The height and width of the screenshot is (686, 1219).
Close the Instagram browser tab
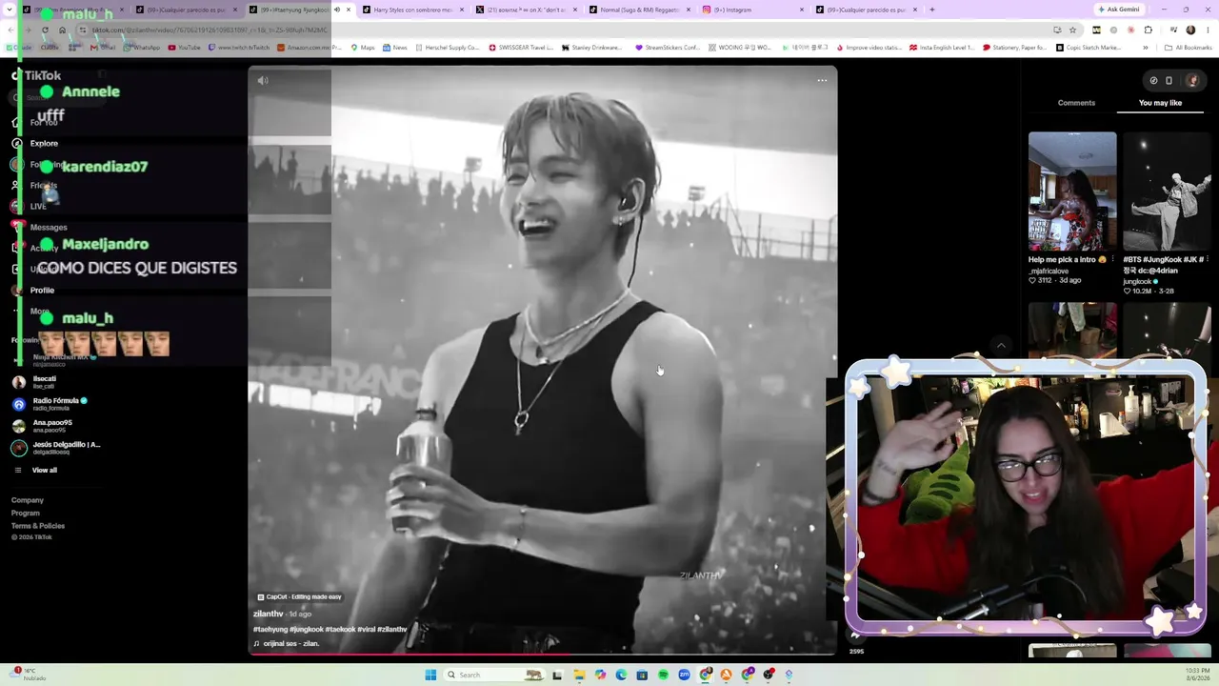pyautogui.click(x=801, y=10)
